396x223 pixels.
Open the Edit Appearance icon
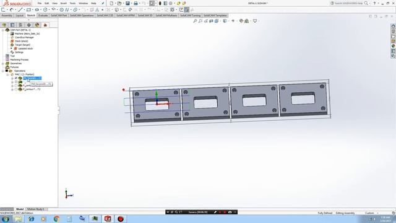click(x=241, y=20)
